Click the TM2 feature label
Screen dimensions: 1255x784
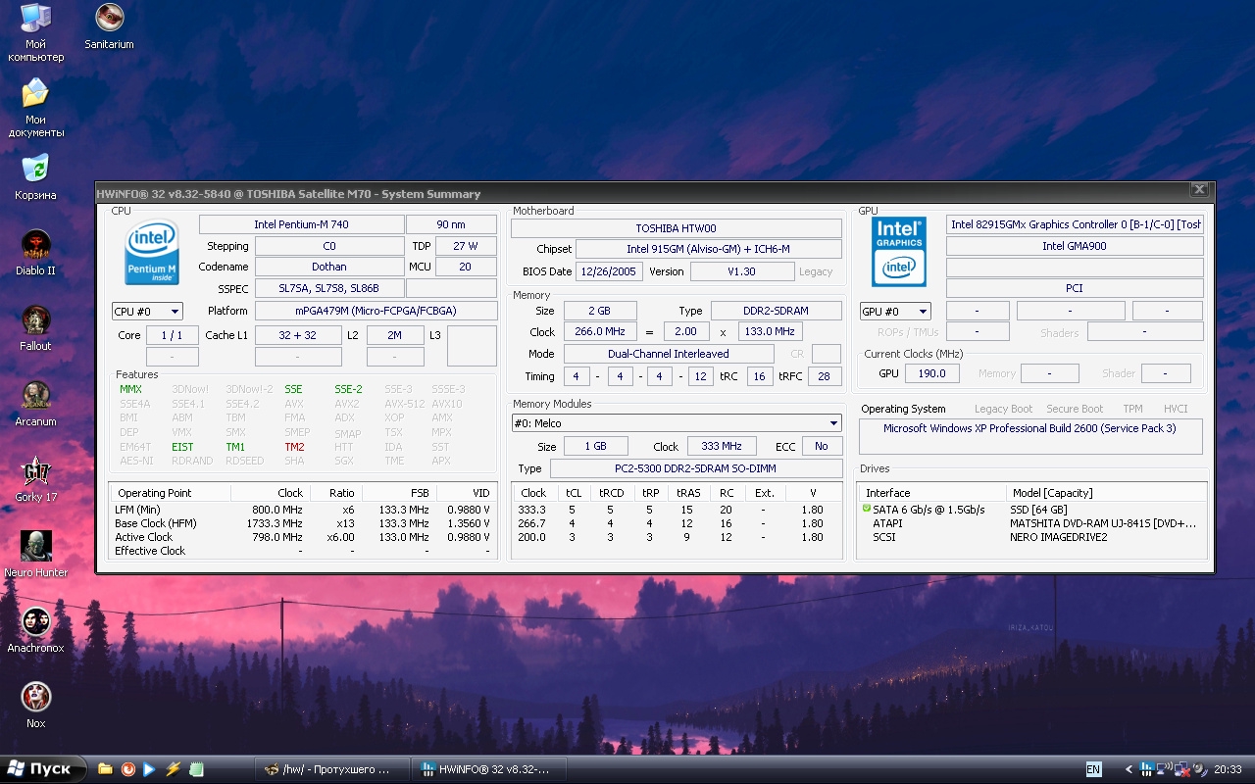[295, 447]
